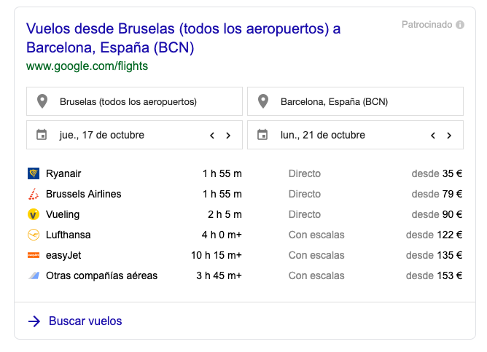
Task: Click the desde 153 € price
Action: tap(435, 275)
